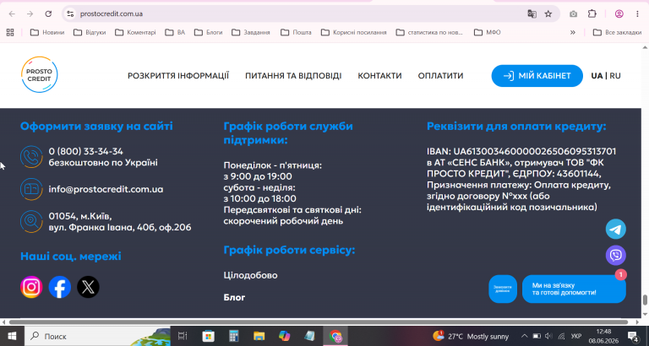Image resolution: width=649 pixels, height=346 pixels.
Task: Open the ВА bookmarks folder
Action: (x=175, y=32)
